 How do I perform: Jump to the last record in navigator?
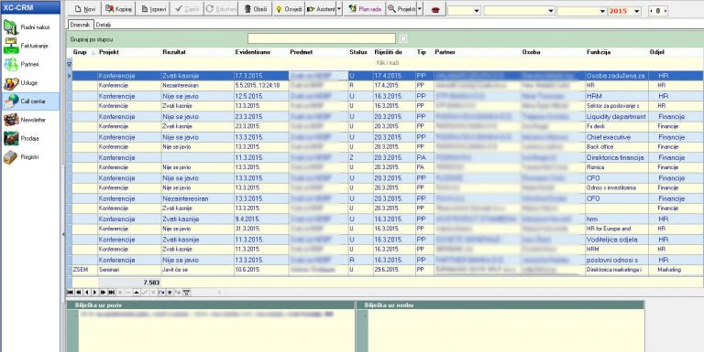[111, 293]
